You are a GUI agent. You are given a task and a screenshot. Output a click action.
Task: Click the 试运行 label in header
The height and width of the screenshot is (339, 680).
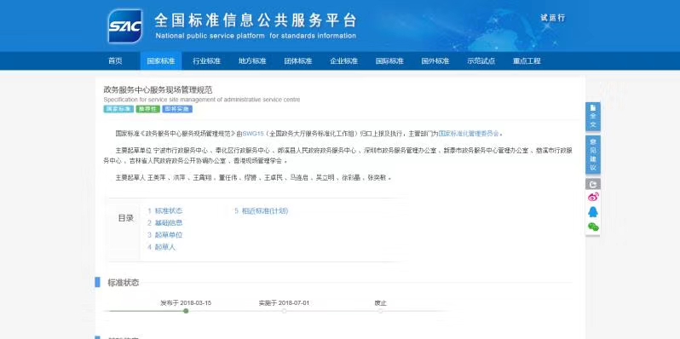point(553,18)
